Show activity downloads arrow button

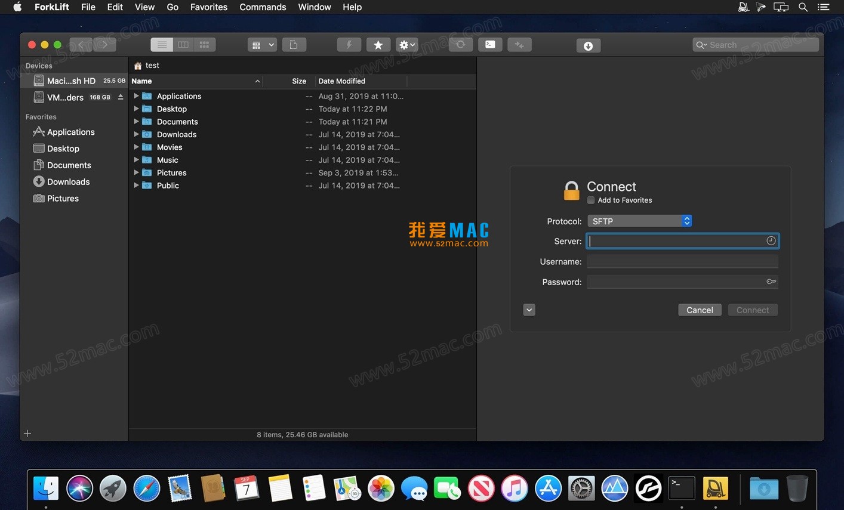click(588, 45)
